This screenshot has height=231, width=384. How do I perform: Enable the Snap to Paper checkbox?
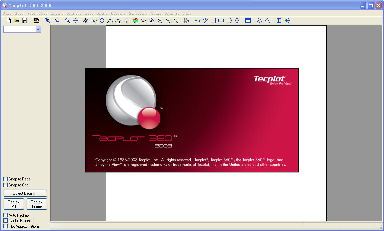6,179
